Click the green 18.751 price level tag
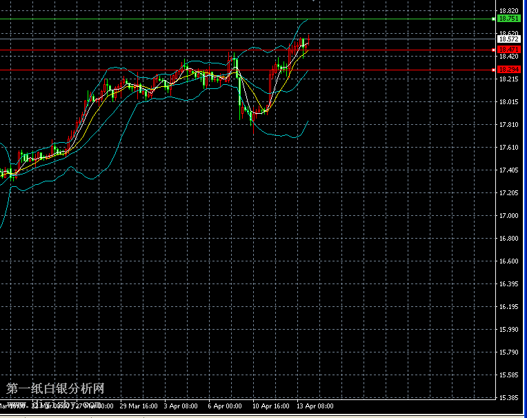The height and width of the screenshot is (418, 527). pyautogui.click(x=509, y=19)
